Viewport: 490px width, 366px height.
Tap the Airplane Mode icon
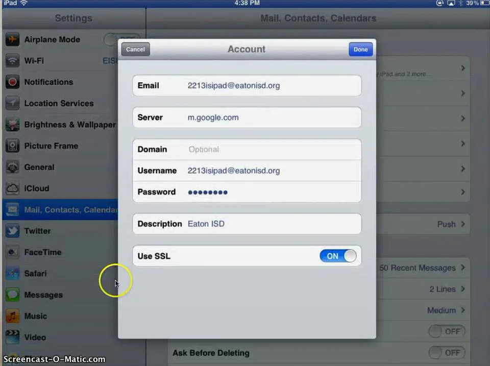[x=12, y=39]
